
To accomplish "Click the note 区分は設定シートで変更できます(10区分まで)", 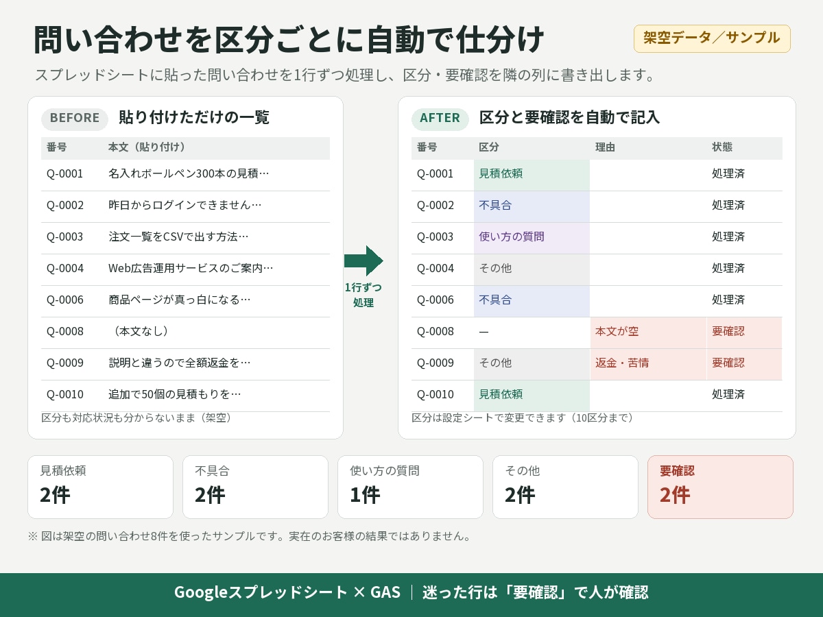I will coord(523,418).
